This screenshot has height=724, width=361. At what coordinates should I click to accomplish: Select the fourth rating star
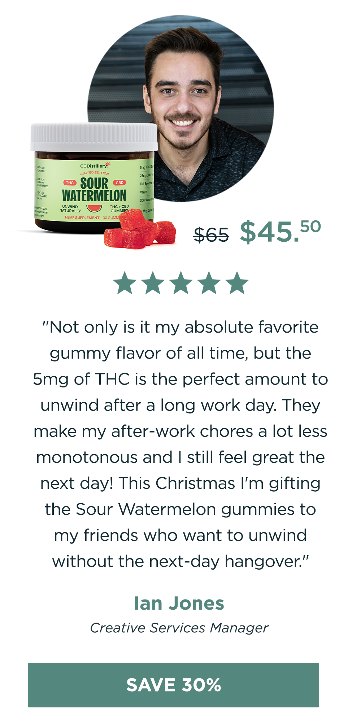point(209,283)
